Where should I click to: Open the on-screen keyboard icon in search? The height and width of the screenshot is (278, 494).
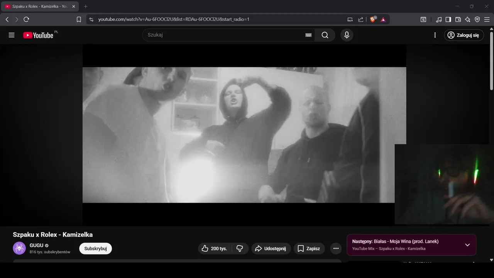[308, 35]
